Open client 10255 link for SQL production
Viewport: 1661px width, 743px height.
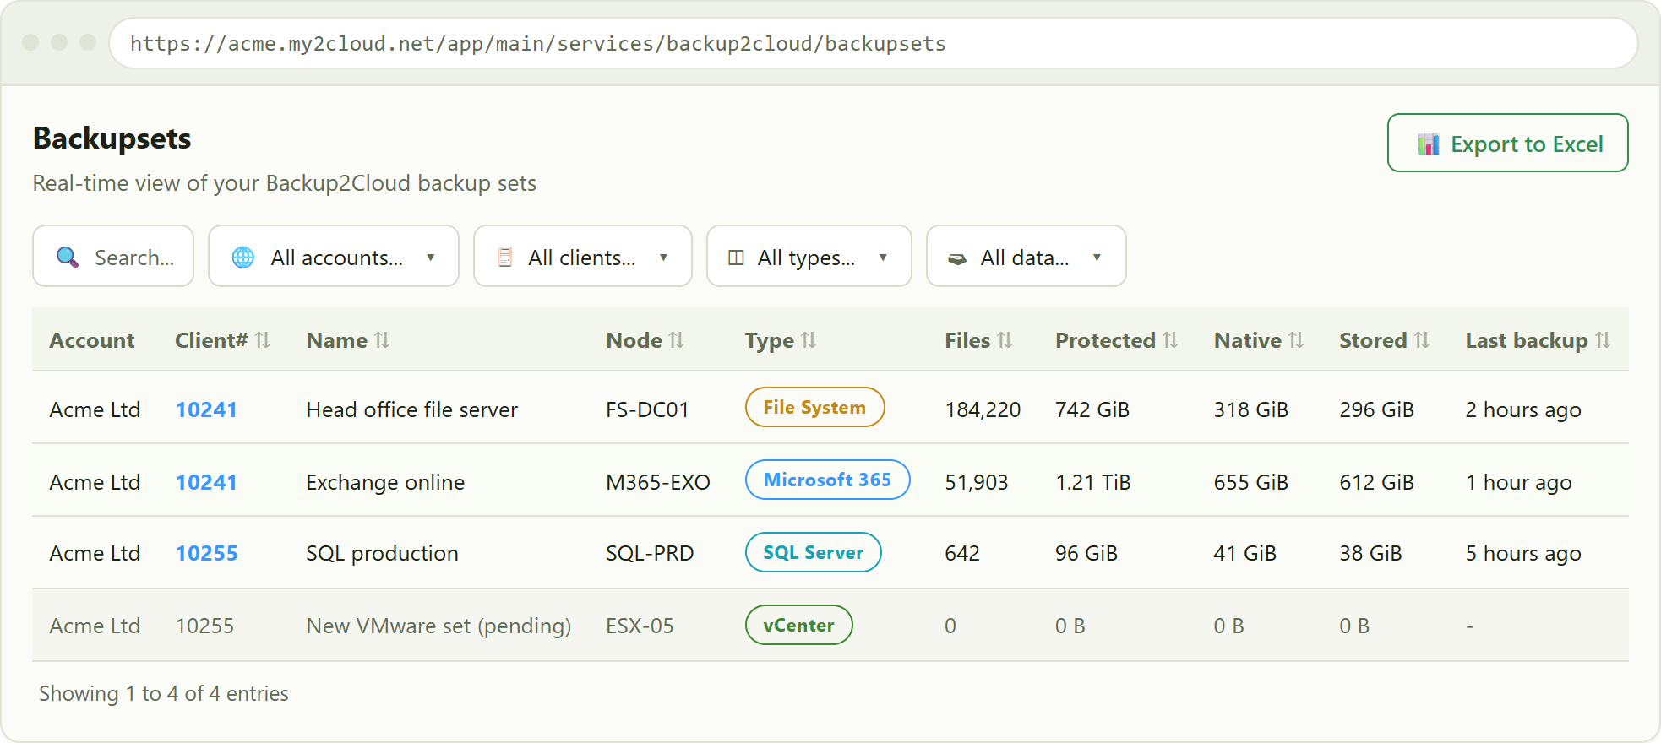tap(207, 553)
